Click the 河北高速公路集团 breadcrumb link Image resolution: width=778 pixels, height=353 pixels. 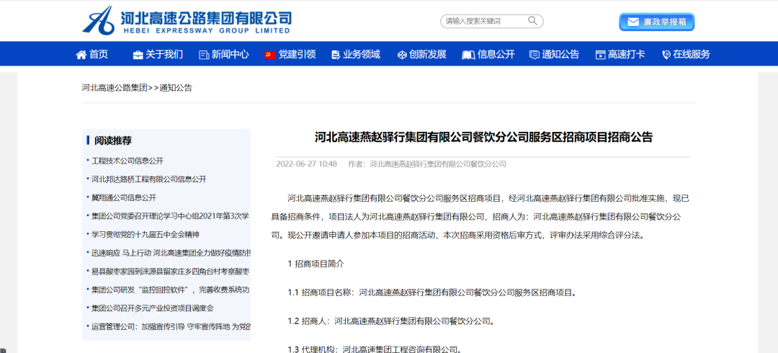[115, 88]
